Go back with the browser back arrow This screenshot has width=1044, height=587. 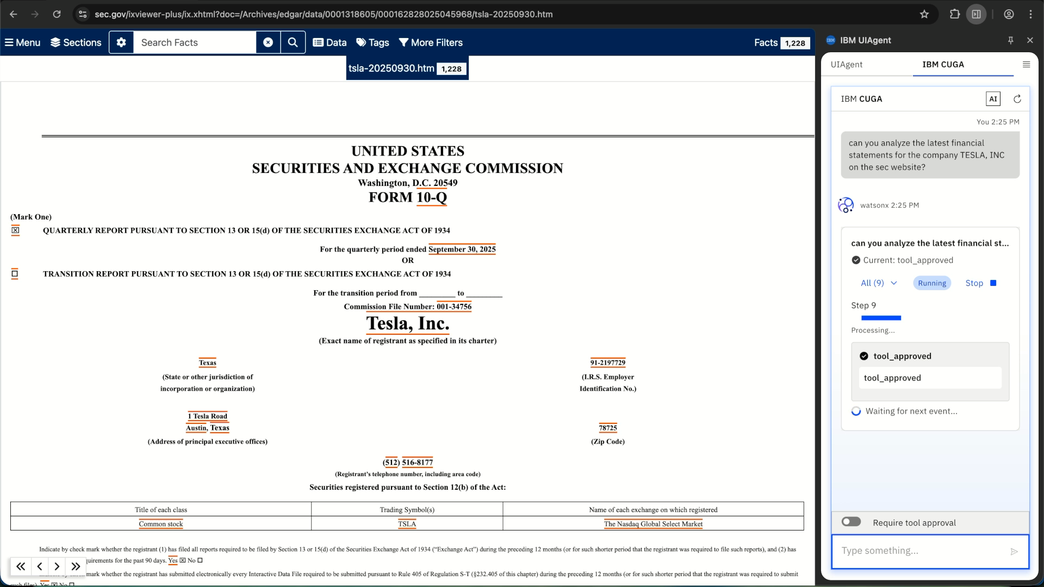[14, 14]
